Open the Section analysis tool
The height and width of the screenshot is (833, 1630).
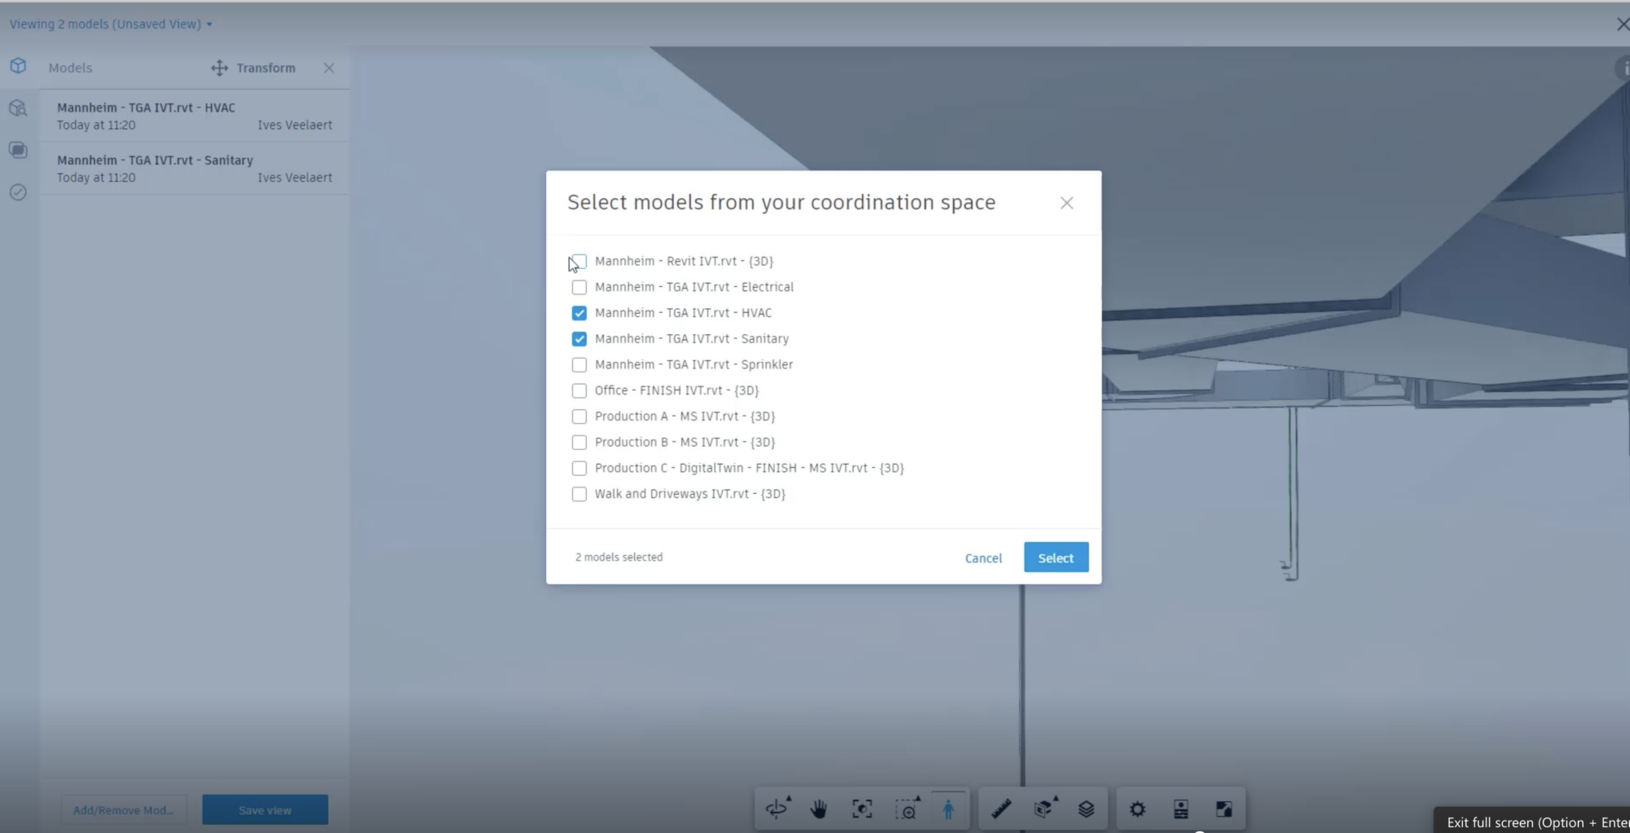pyautogui.click(x=1044, y=809)
